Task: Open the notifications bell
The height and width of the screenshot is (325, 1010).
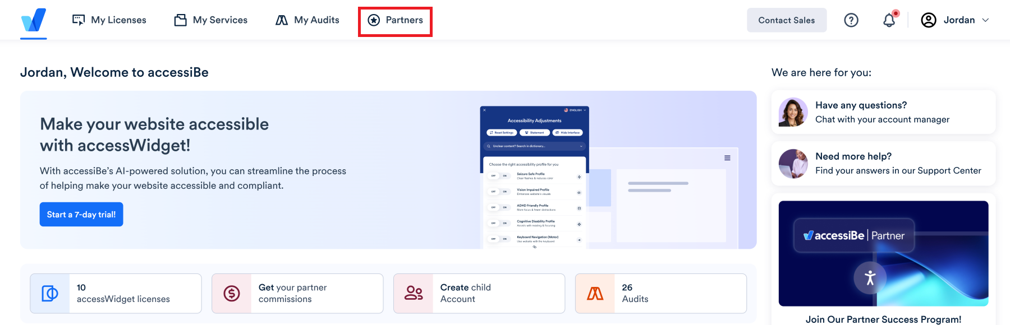Action: point(888,20)
